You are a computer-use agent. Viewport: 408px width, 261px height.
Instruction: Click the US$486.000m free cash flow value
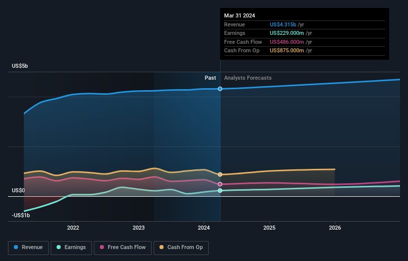click(287, 42)
